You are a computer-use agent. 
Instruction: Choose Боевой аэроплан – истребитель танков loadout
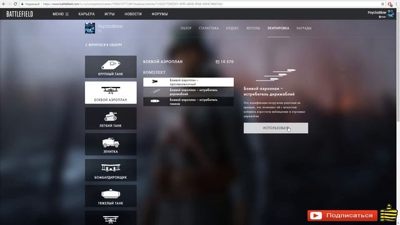[x=188, y=101]
